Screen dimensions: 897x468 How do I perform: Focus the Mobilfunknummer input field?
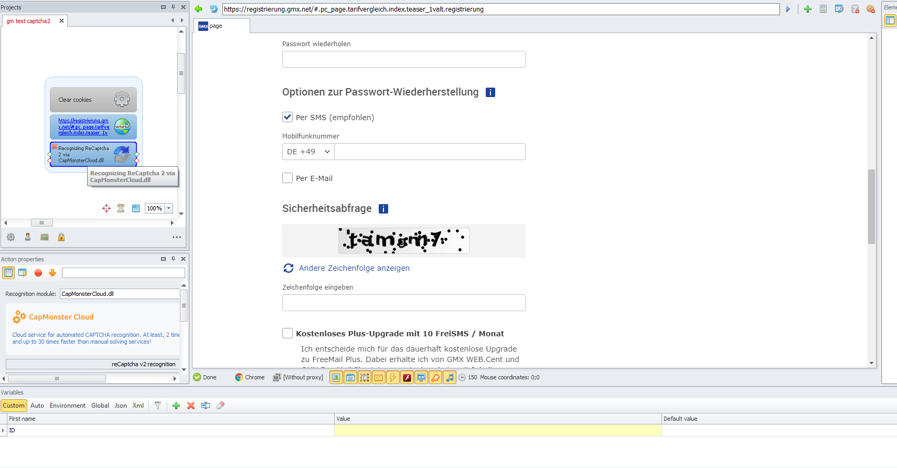(430, 152)
